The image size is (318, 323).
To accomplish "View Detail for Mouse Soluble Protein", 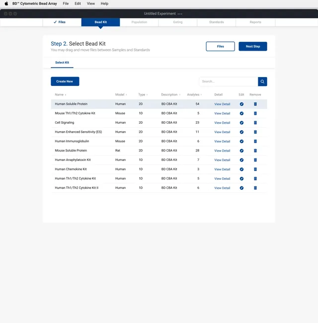I will click(x=222, y=151).
